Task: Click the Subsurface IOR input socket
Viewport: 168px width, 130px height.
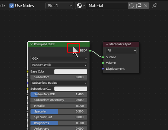Action: click(27, 94)
